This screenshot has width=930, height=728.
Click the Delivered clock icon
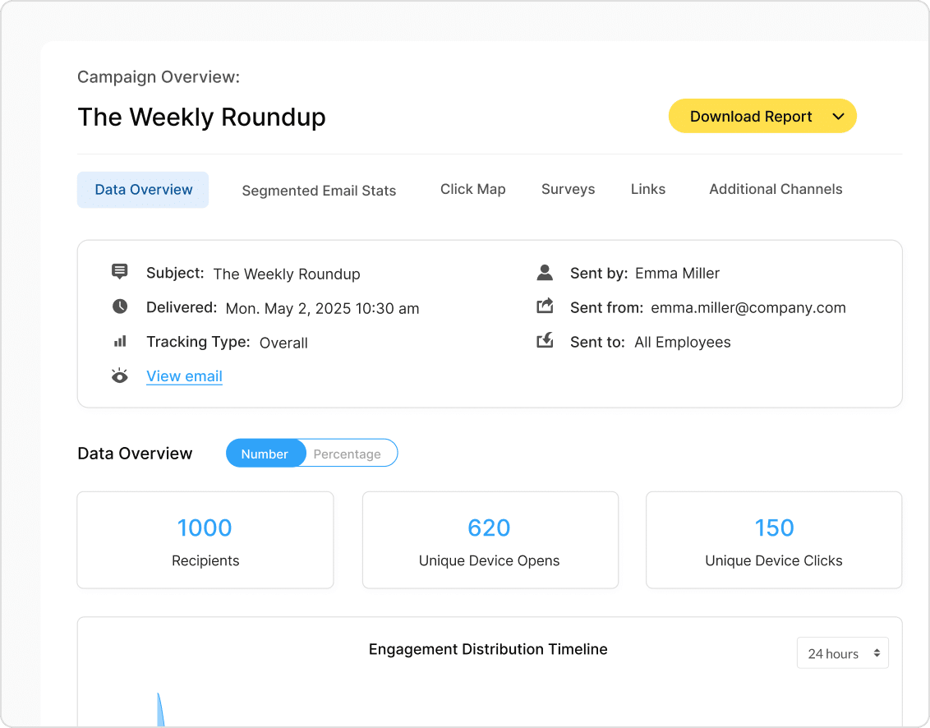tap(120, 306)
